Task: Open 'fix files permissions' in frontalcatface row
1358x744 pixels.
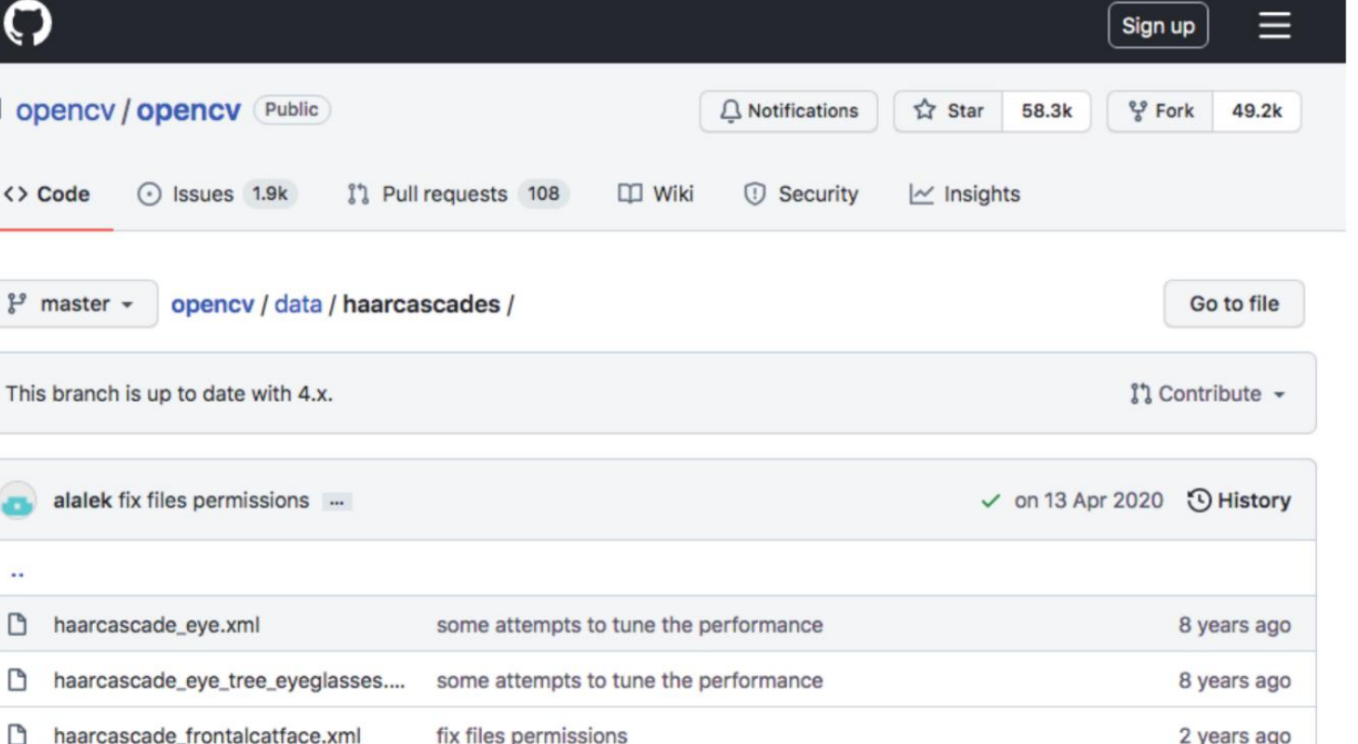Action: 532,735
